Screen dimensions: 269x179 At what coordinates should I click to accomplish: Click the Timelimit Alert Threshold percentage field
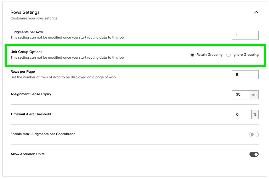(x=242, y=115)
